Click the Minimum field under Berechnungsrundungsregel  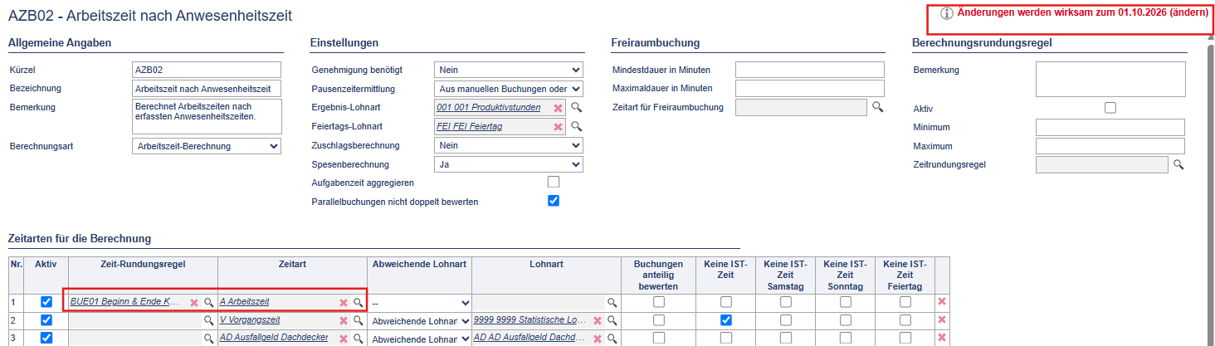pos(1110,127)
